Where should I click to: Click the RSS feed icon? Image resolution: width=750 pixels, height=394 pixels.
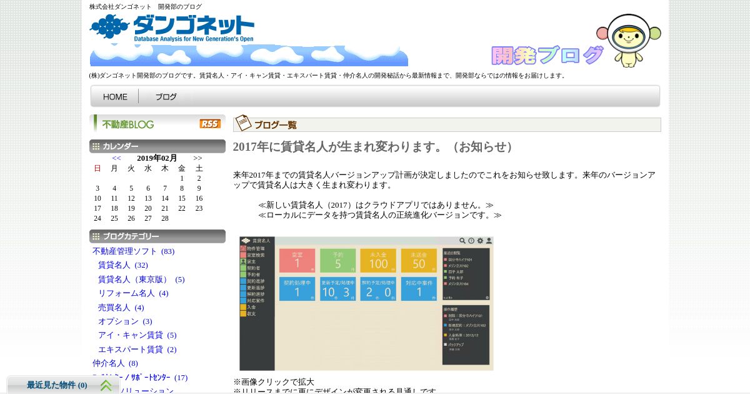pyautogui.click(x=210, y=124)
